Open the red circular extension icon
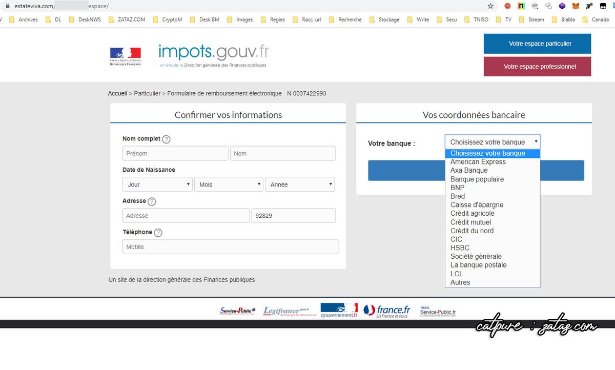The width and height of the screenshot is (615, 370). [507, 6]
